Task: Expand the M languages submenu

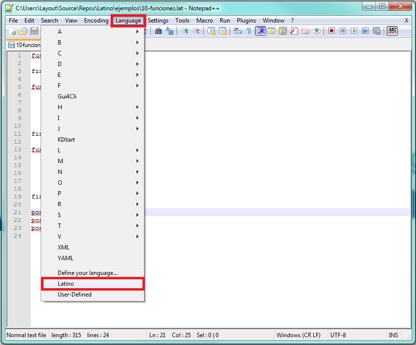Action: pos(92,161)
